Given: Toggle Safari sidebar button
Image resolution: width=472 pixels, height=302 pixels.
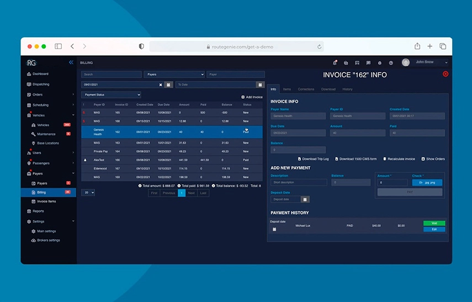Looking at the screenshot, I should [x=58, y=46].
